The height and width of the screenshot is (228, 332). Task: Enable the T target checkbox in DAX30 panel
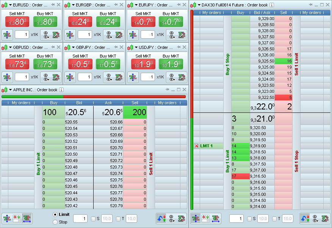pos(274,219)
